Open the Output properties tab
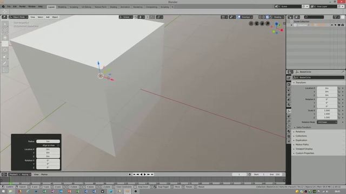Viewport: 346px width, 194px height. pyautogui.click(x=289, y=90)
